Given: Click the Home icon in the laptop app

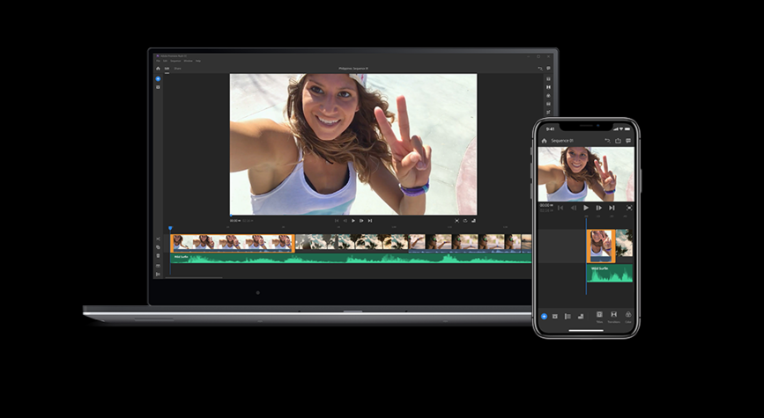Looking at the screenshot, I should 158,68.
